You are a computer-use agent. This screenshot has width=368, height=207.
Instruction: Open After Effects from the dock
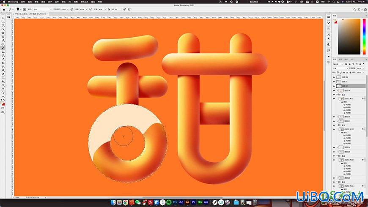[181, 202]
